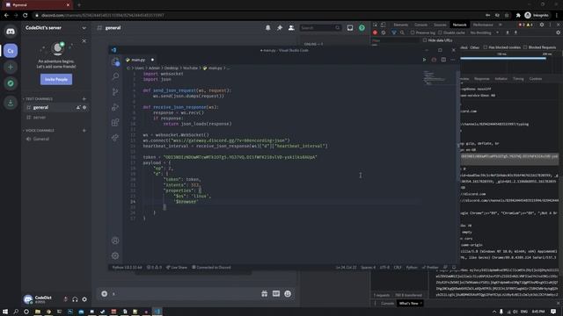Image resolution: width=563 pixels, height=316 pixels.
Task: Enable the Disable cache checkbox
Action: [x=440, y=32]
